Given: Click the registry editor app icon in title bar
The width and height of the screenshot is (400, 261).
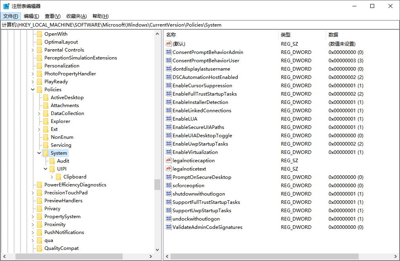Looking at the screenshot, I should [7, 6].
